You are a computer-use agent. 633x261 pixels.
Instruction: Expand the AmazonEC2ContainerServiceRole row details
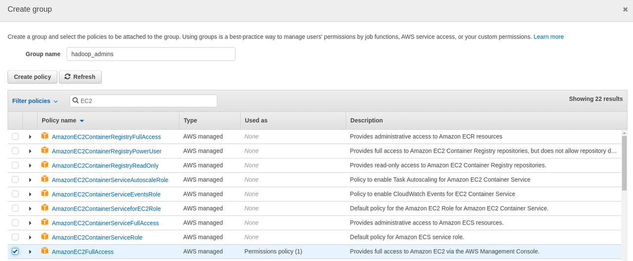tap(30, 237)
